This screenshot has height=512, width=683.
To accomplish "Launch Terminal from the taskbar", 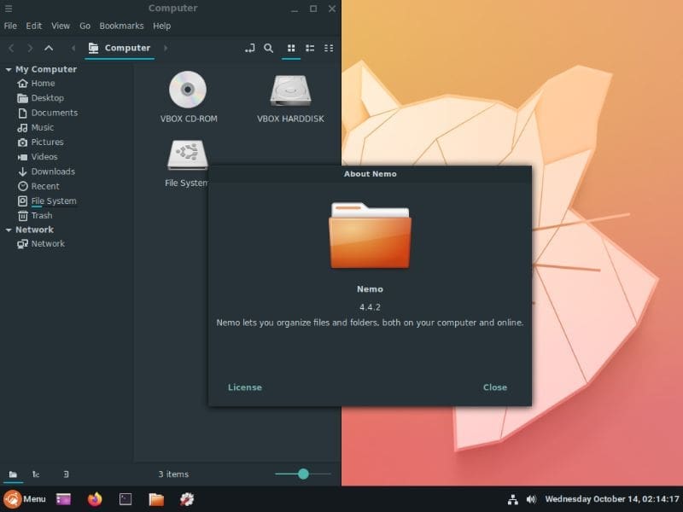I will point(126,499).
